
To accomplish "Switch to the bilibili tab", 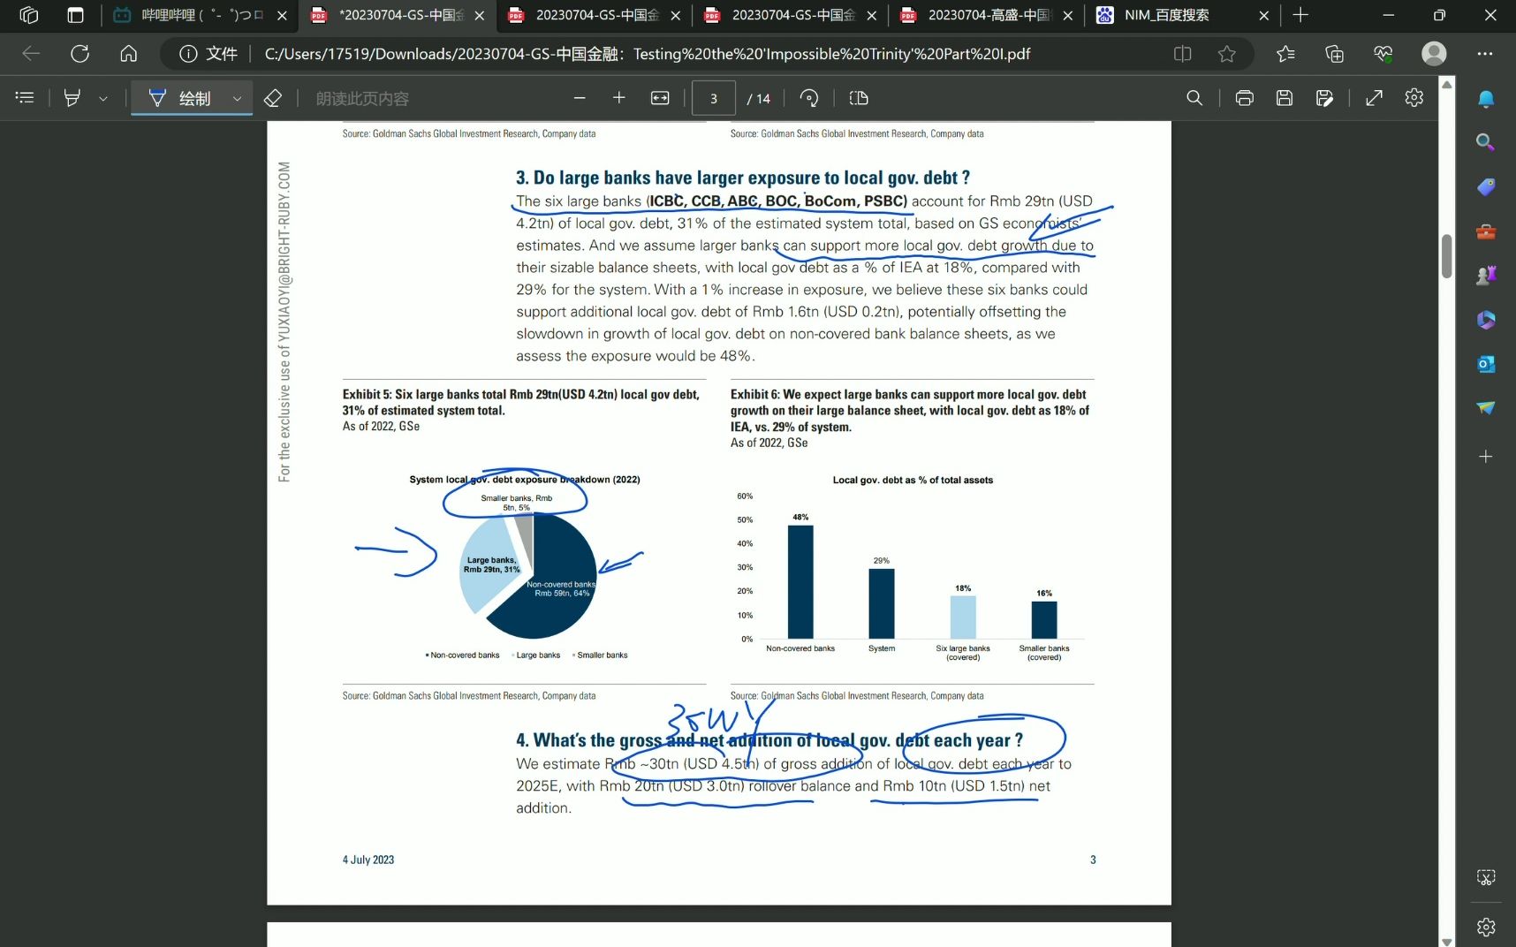I will point(201,15).
